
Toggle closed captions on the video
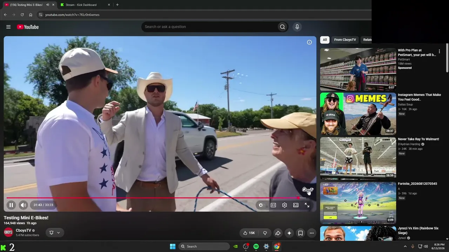[273, 205]
